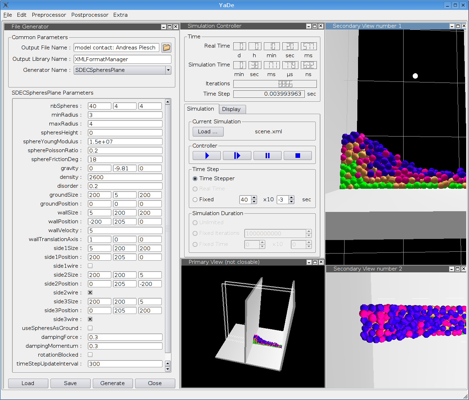The width and height of the screenshot is (469, 400).
Task: Open the folder browse icon for output file
Action: point(166,48)
